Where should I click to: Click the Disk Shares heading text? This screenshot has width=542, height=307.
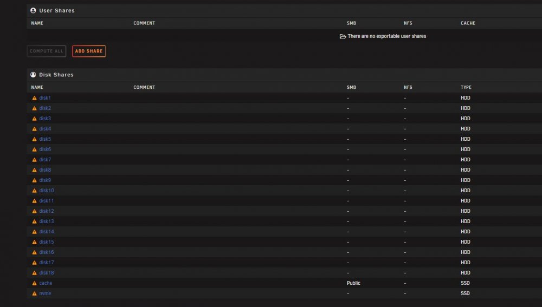click(x=56, y=75)
